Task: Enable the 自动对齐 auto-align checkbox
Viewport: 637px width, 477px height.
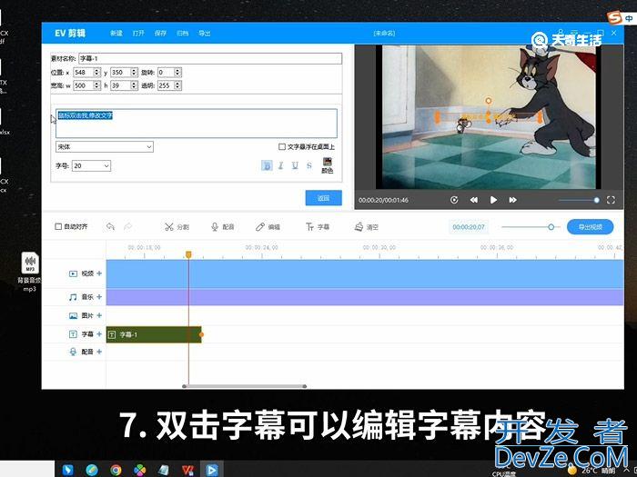Action: (x=58, y=226)
